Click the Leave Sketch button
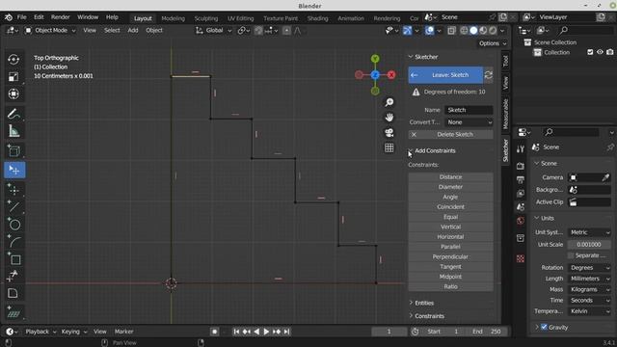Image resolution: width=617 pixels, height=347 pixels. pyautogui.click(x=445, y=75)
